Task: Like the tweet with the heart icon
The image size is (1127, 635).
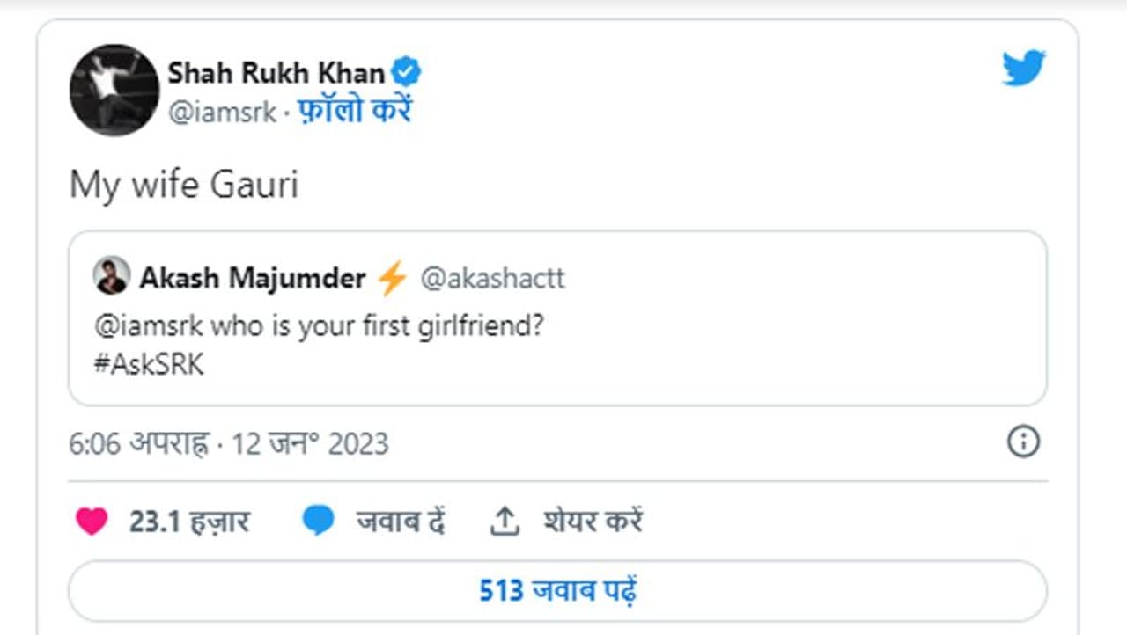Action: [92, 522]
